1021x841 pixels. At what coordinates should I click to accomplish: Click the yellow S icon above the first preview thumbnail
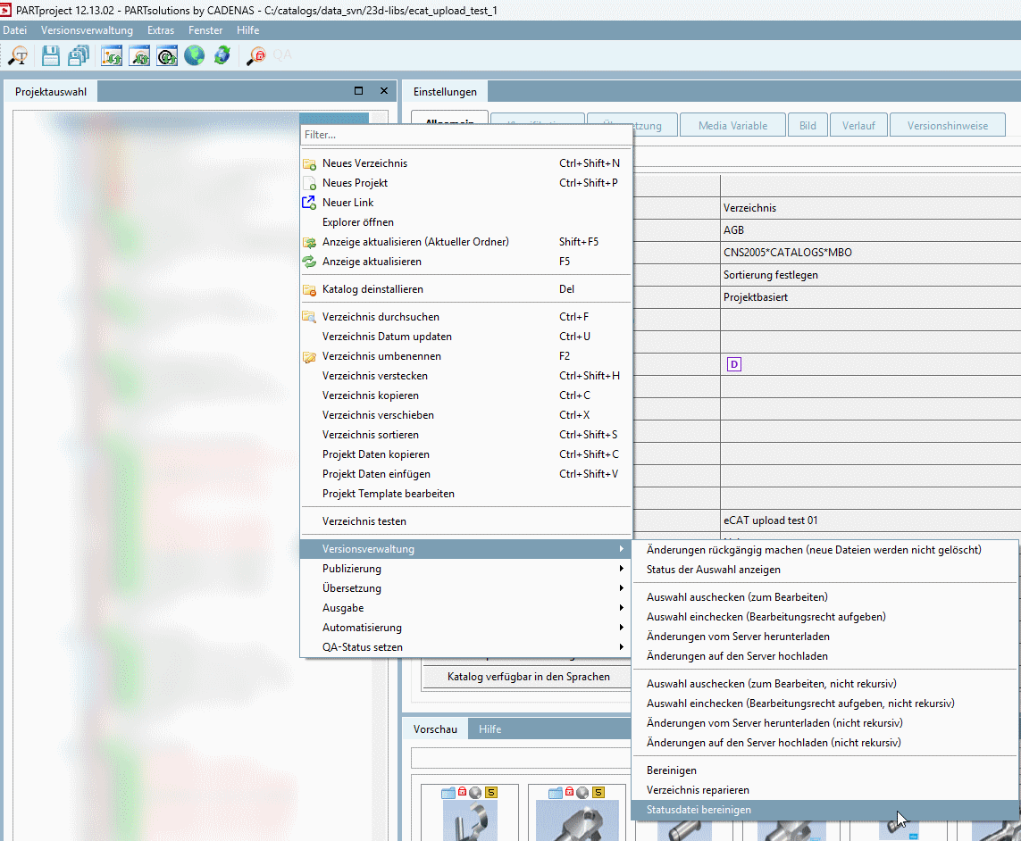[x=491, y=792]
